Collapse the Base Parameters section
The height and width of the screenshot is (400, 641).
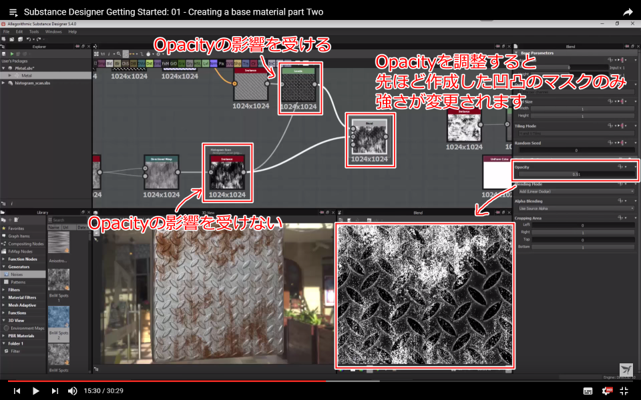pos(516,53)
